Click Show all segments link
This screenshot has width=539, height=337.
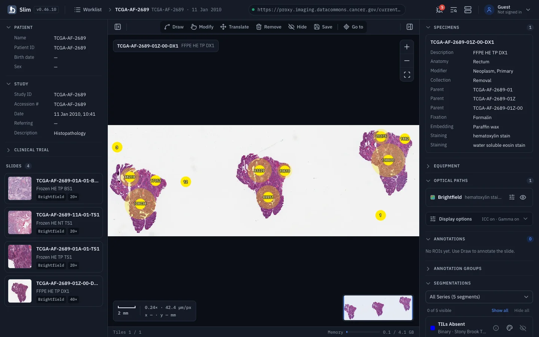[x=500, y=310]
